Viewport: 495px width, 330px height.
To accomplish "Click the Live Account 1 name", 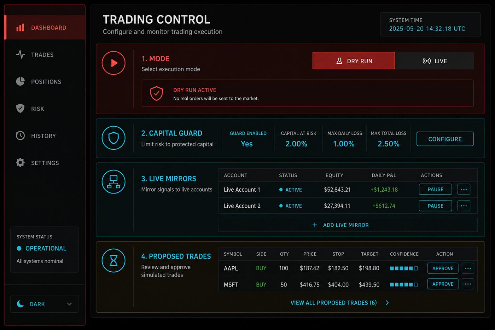I will (x=242, y=190).
